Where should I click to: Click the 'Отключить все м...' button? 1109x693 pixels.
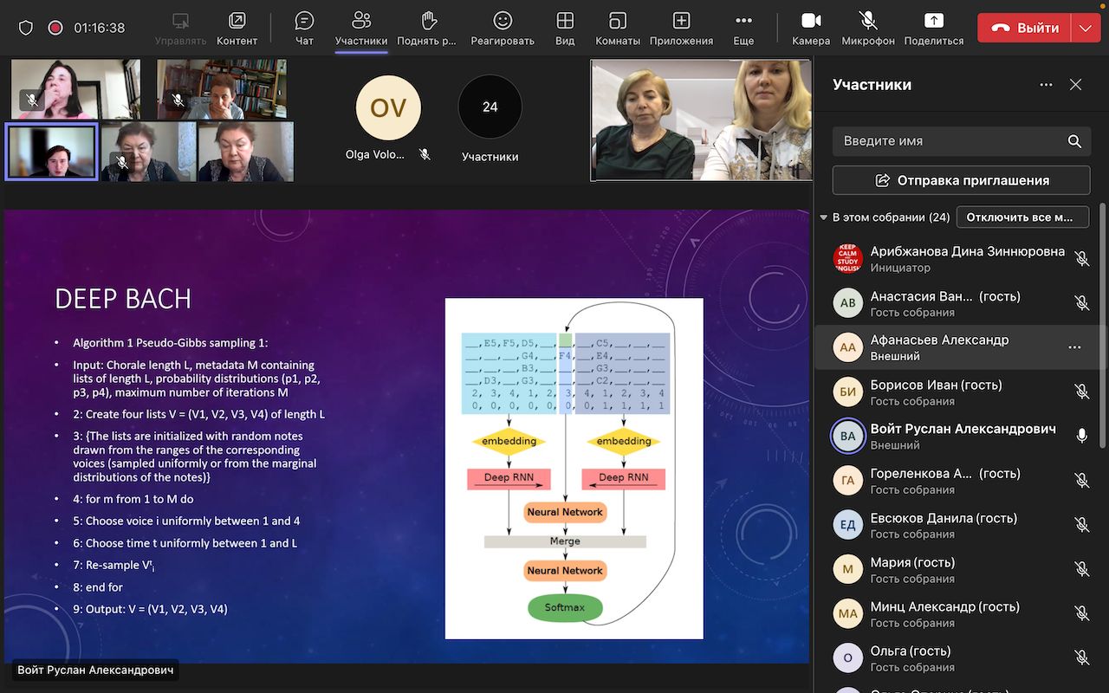1021,217
